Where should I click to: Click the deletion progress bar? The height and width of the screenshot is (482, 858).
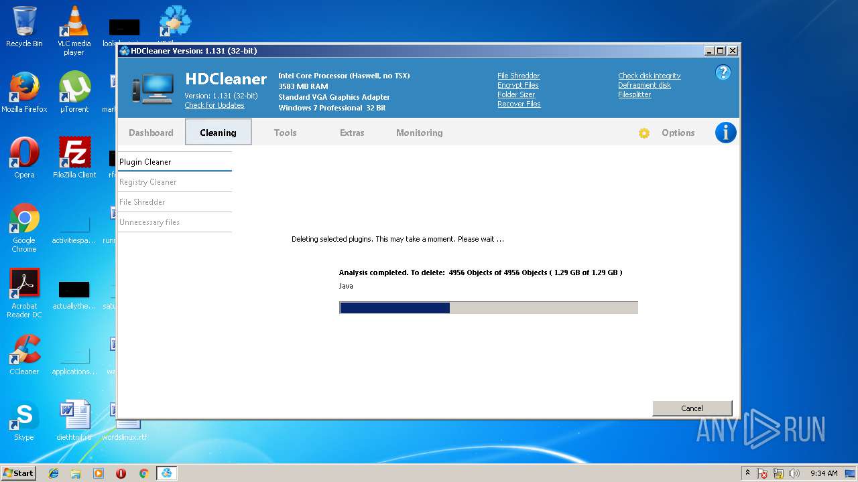click(x=489, y=307)
